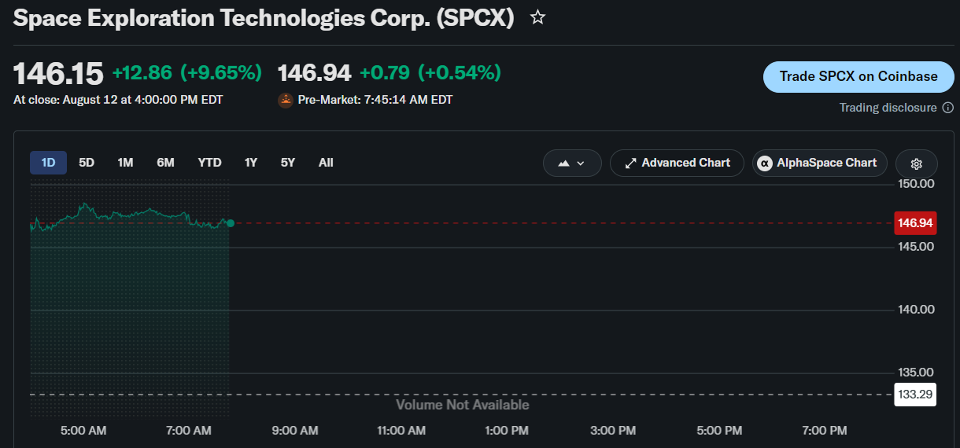
Task: Click the 7:00 PM axis label
Action: (x=824, y=431)
